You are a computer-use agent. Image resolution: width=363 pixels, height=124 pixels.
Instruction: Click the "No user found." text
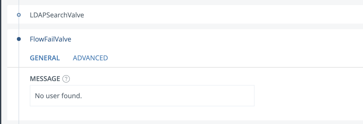pos(58,96)
